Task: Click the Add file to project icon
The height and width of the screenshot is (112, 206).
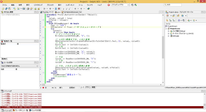Action: 35,9
